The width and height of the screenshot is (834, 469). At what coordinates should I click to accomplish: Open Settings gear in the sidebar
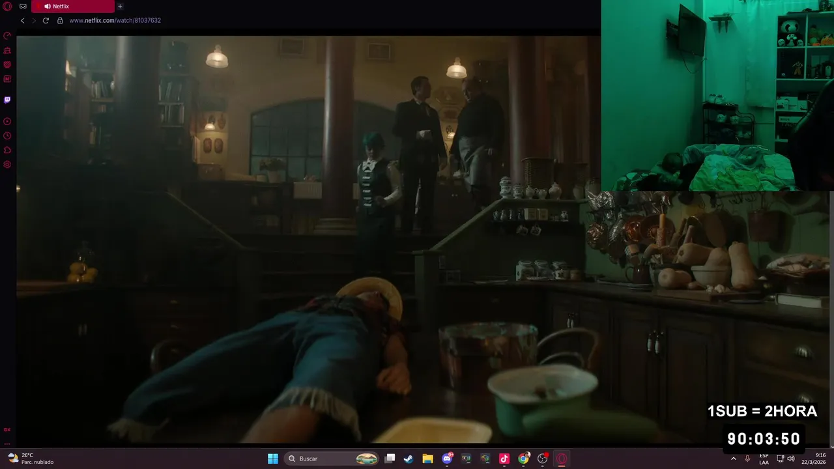[7, 164]
